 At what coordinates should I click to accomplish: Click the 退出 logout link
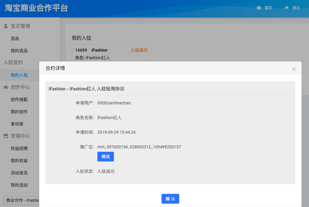(x=296, y=8)
